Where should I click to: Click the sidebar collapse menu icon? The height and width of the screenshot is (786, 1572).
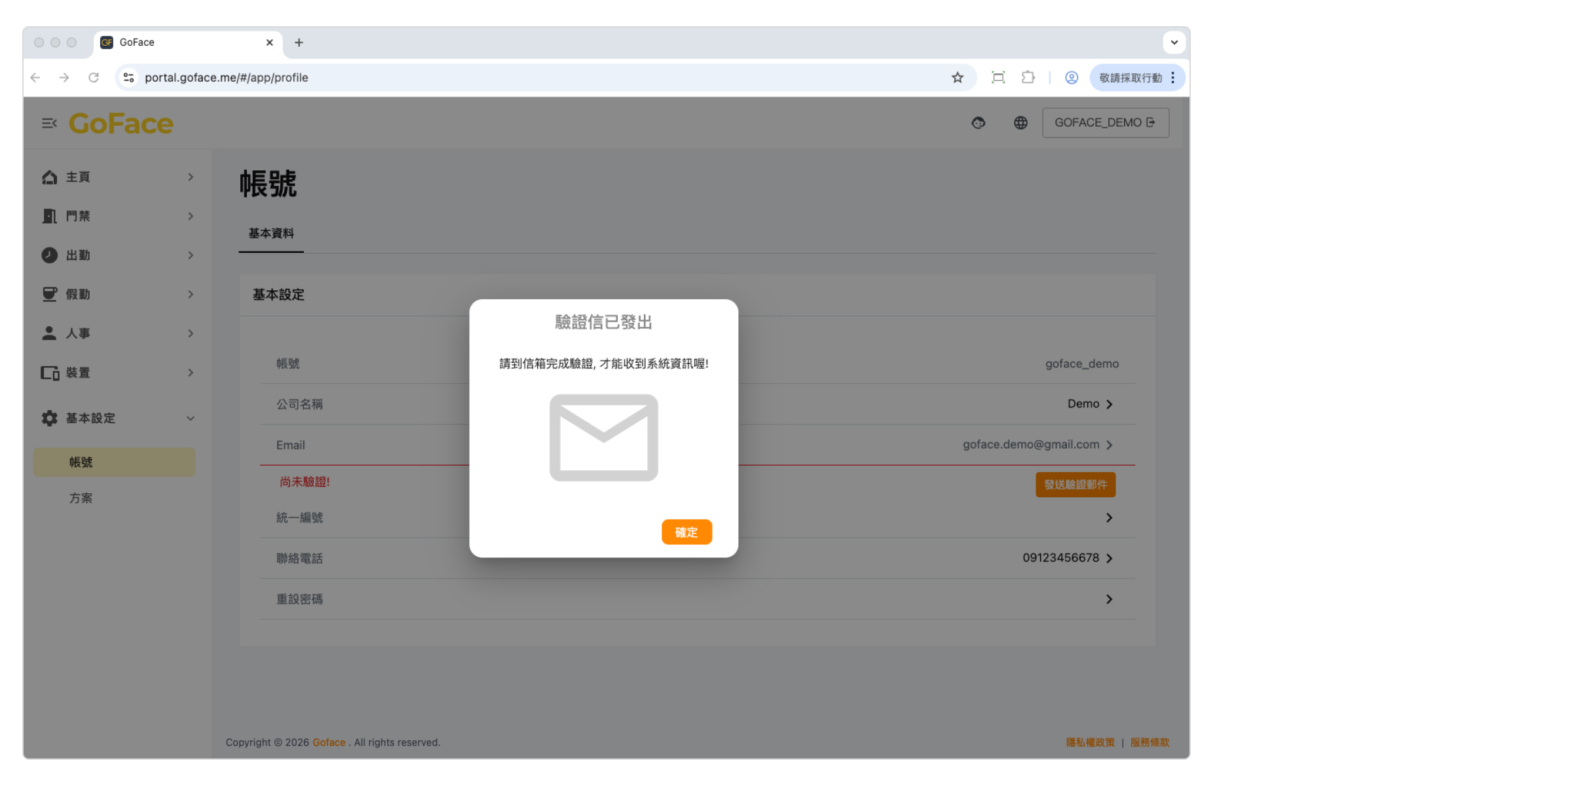pos(49,123)
